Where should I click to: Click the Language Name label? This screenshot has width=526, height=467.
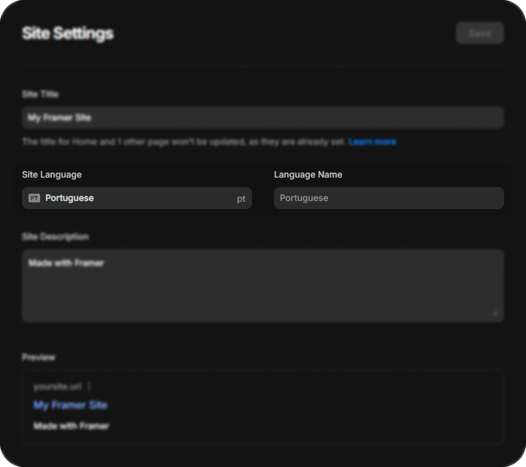(x=308, y=175)
